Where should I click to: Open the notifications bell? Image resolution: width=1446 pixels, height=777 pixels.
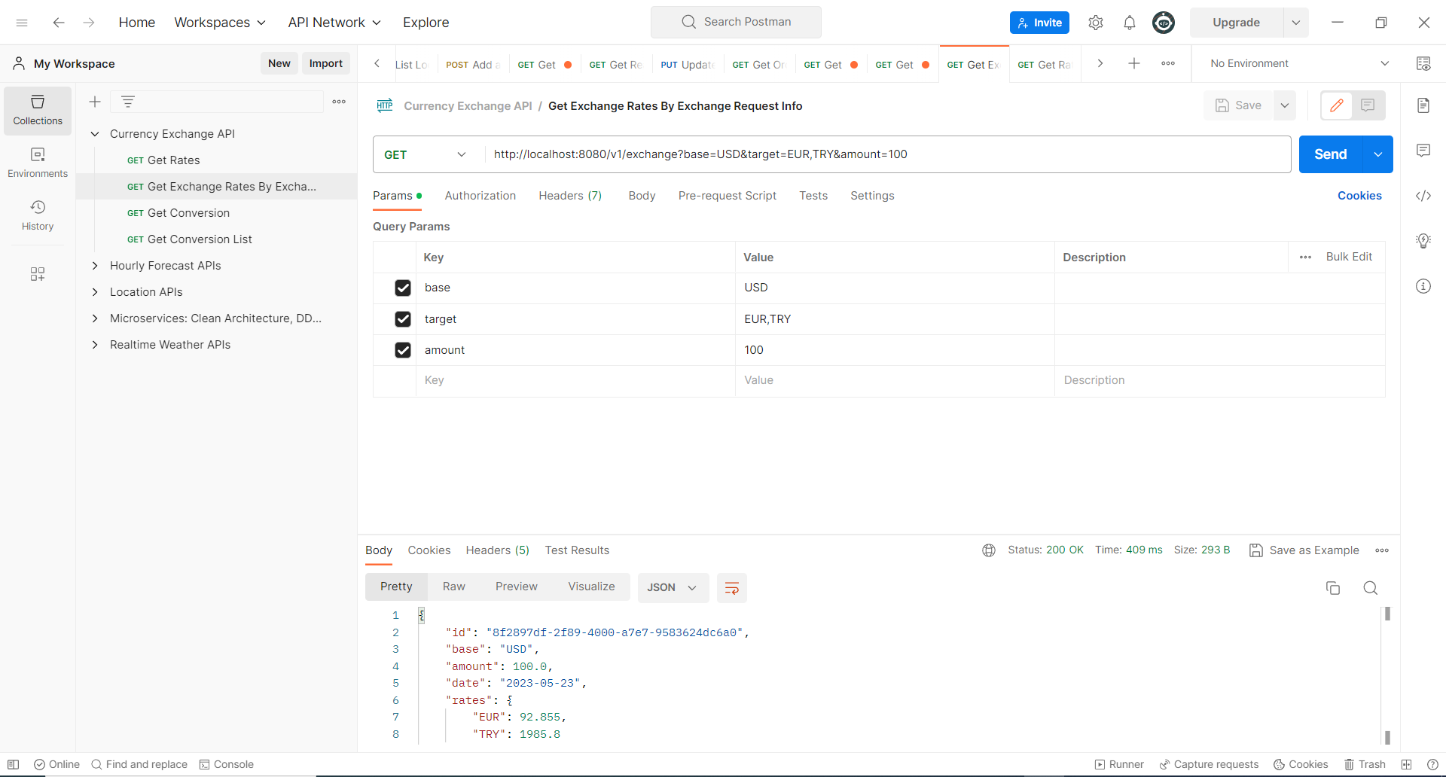[x=1130, y=23]
